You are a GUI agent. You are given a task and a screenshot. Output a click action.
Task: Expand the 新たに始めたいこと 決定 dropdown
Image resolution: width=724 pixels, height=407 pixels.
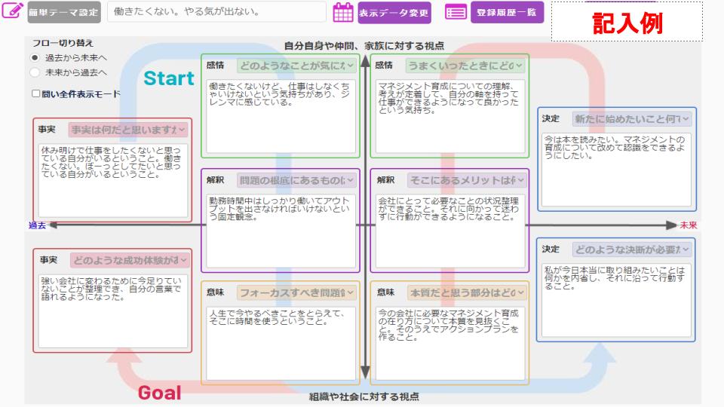coord(630,119)
